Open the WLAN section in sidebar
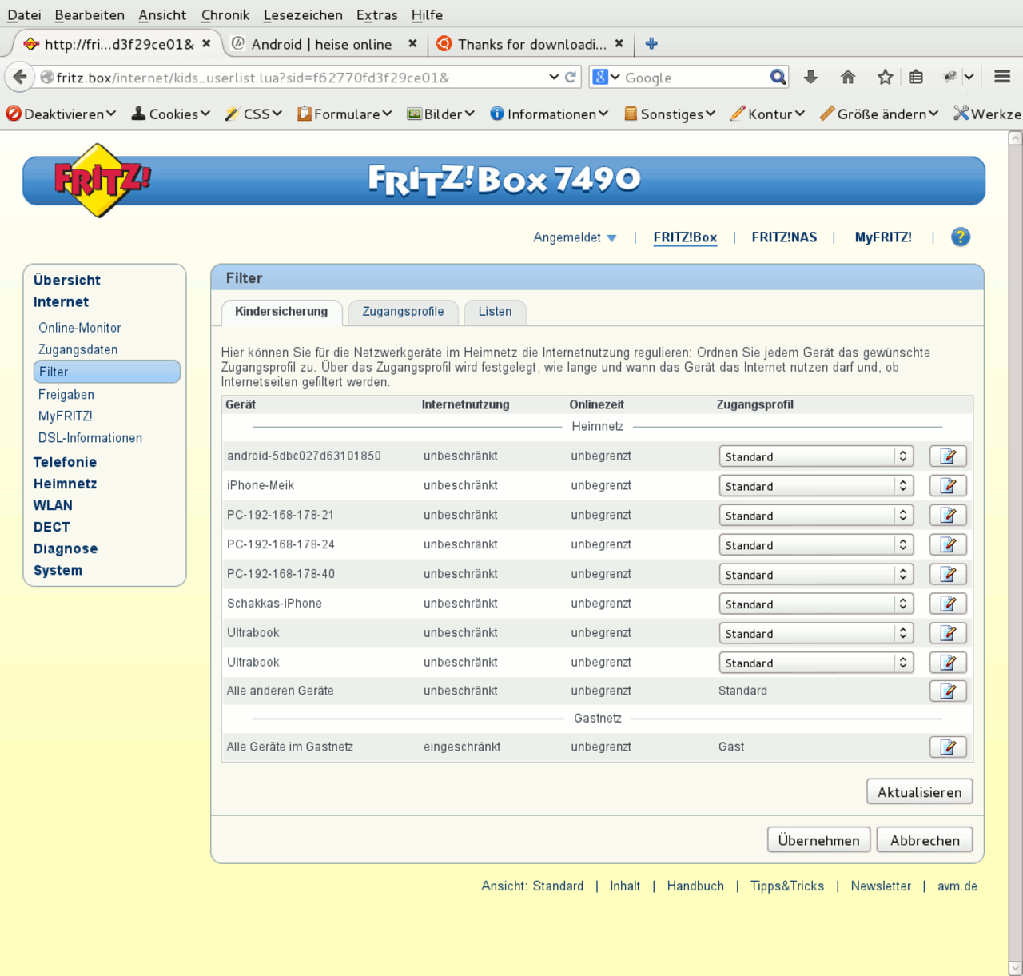The height and width of the screenshot is (976, 1023). pos(53,505)
